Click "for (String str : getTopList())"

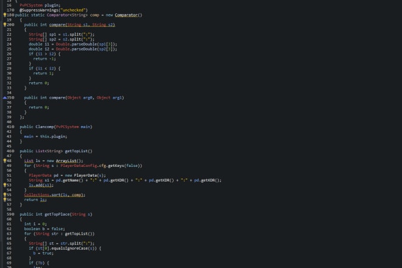59,234
